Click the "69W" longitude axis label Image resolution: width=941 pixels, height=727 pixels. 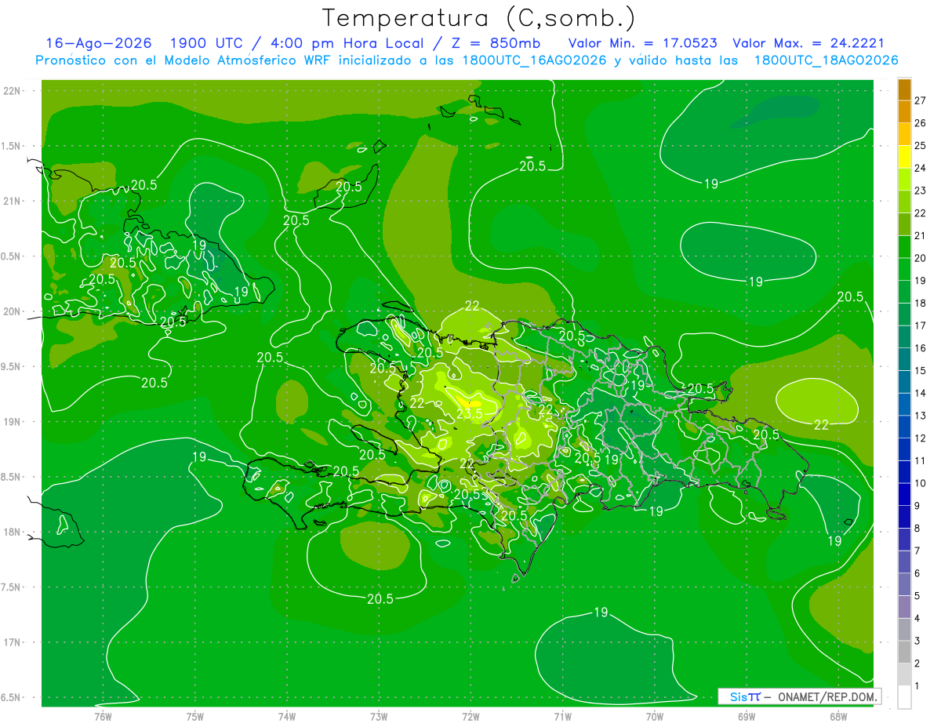pos(747,716)
